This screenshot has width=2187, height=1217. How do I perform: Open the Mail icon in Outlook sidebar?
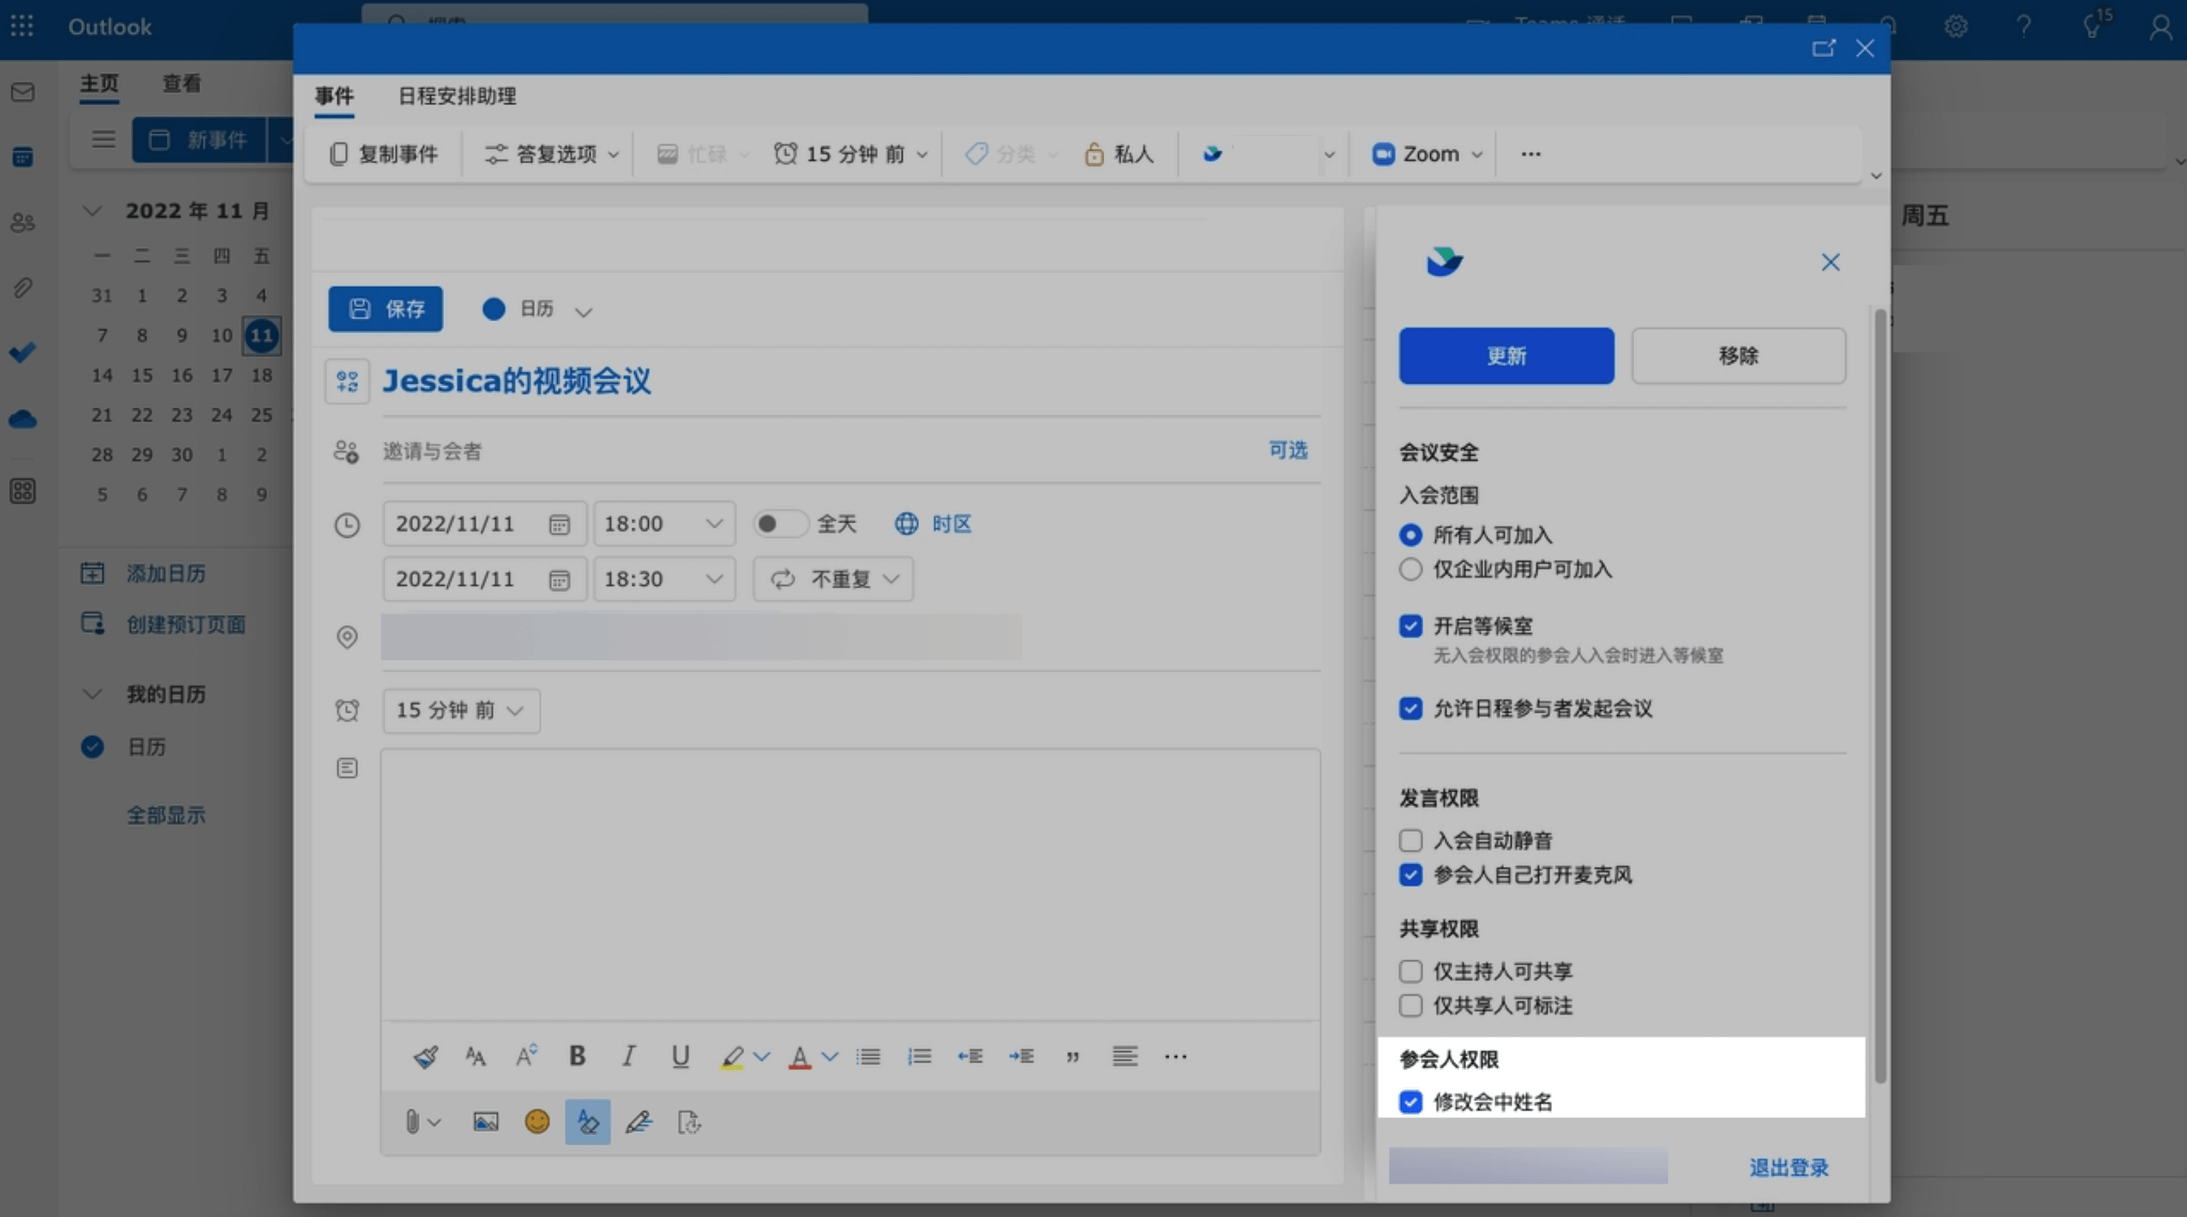23,92
